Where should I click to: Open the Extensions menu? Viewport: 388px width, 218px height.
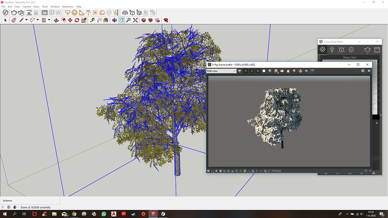[67, 6]
